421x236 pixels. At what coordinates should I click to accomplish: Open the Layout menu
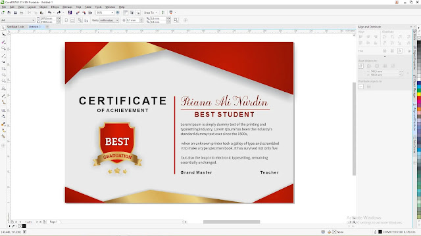[32, 7]
